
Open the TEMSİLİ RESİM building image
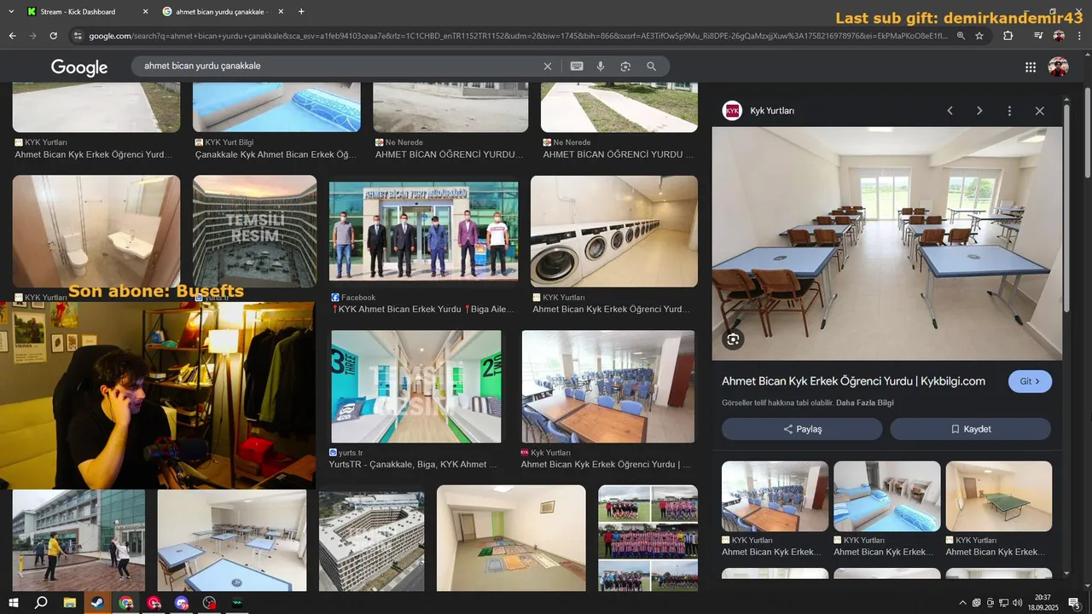click(x=254, y=231)
